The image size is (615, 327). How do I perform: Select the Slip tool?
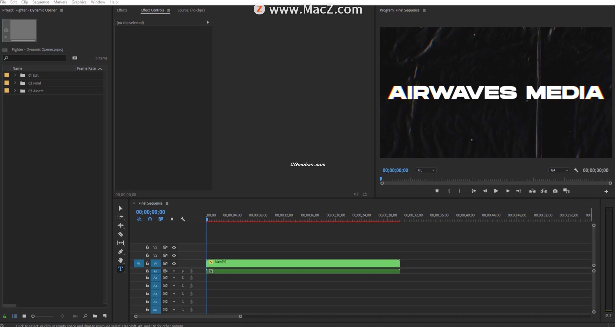click(x=120, y=243)
